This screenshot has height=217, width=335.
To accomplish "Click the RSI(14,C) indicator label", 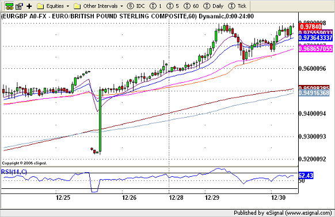I will tap(14, 172).
